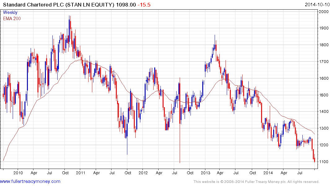The height and width of the screenshot is (186, 333).
Task: Select the EMA 200 legend label
Action: coord(12,19)
